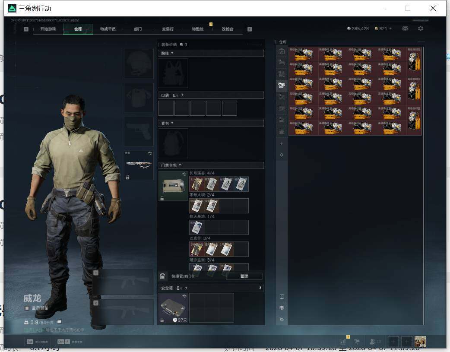Select the first tall coffee bag item in stash
The width and height of the screenshot is (450, 352).
pyautogui.click(x=414, y=61)
